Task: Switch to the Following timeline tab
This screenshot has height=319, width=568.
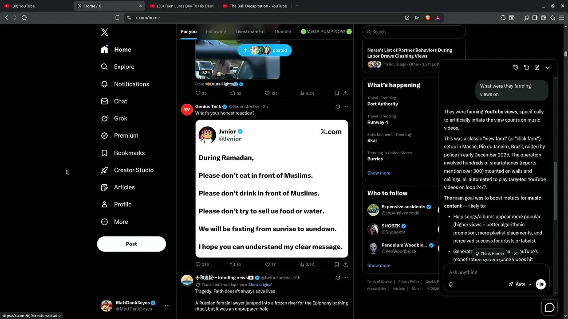Action: tap(216, 31)
